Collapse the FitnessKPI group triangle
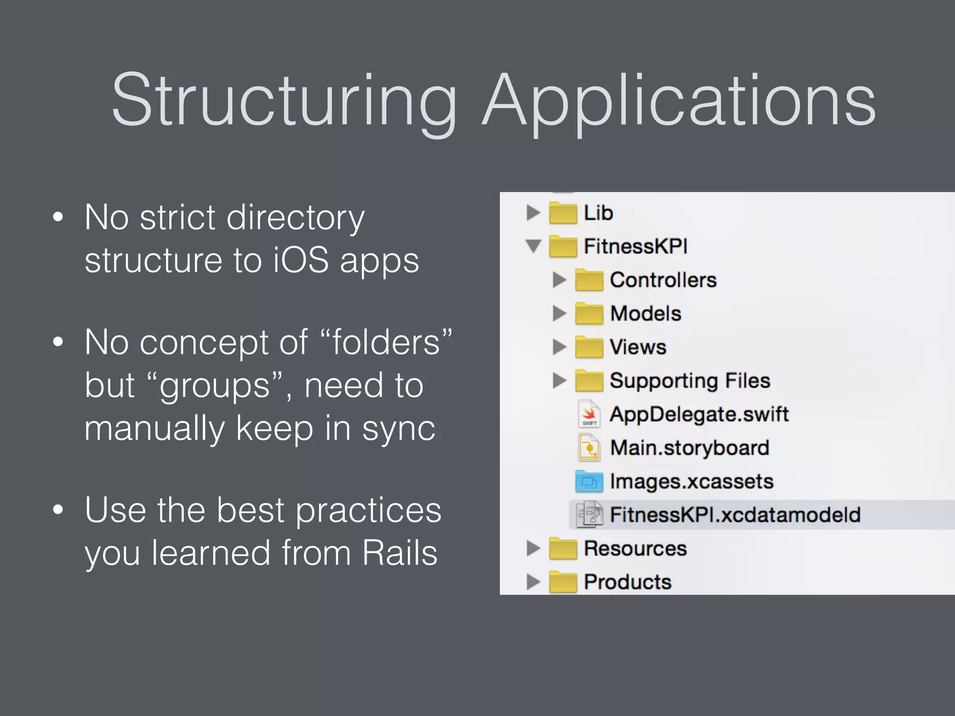This screenshot has height=716, width=955. click(533, 246)
